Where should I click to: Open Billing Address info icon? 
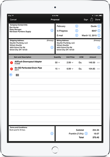coord(99,47)
